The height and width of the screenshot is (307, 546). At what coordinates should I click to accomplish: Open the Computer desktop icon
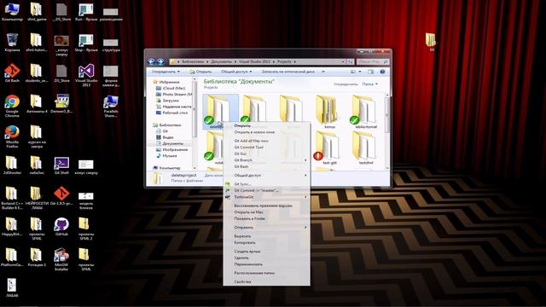12,12
